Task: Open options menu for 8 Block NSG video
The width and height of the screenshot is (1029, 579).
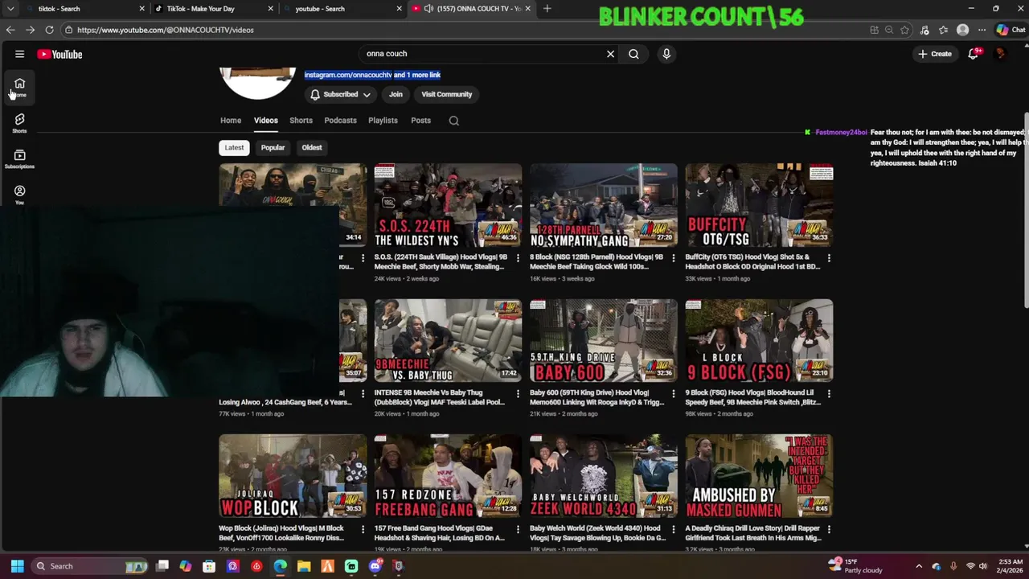Action: coord(674,258)
